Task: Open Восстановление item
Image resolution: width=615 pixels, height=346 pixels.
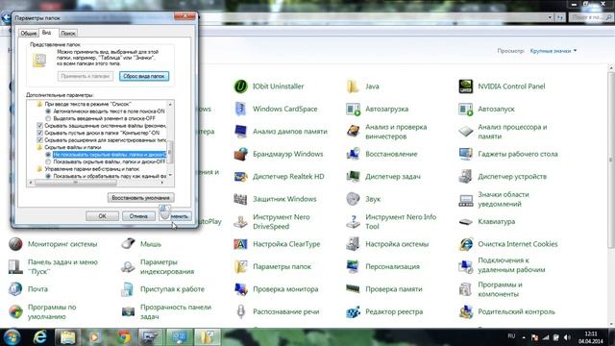Action: [x=382, y=154]
